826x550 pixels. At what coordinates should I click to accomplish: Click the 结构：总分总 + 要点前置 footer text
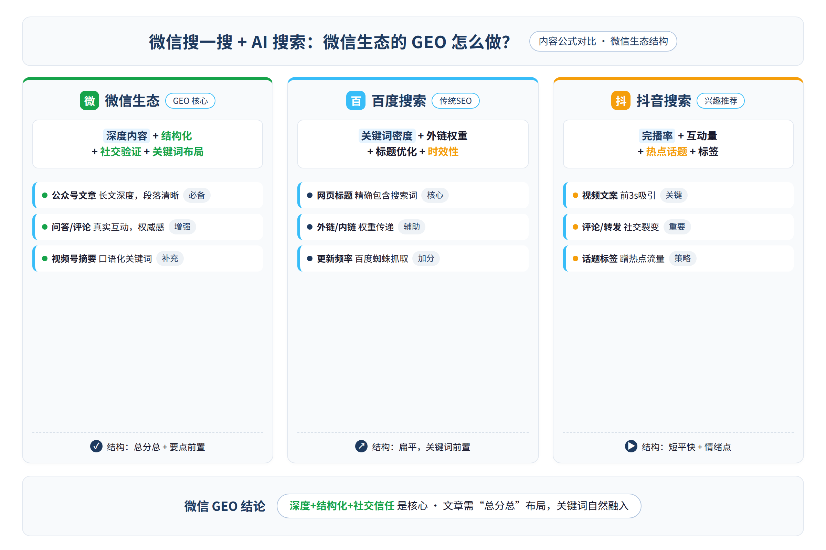[x=156, y=447]
